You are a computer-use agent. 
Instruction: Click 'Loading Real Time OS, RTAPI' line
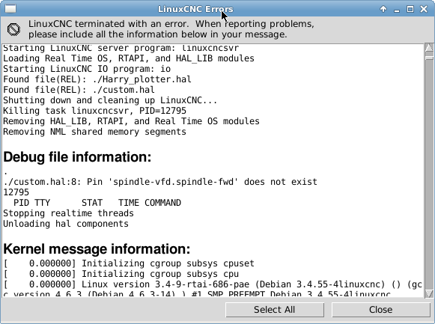click(129, 58)
